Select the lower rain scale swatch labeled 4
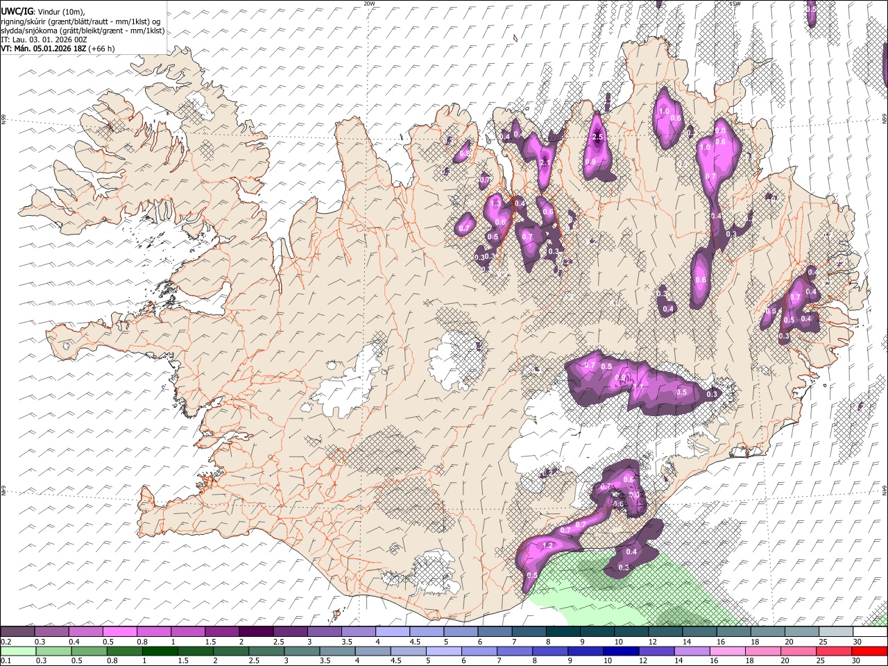This screenshot has width=888, height=666. coord(372,651)
